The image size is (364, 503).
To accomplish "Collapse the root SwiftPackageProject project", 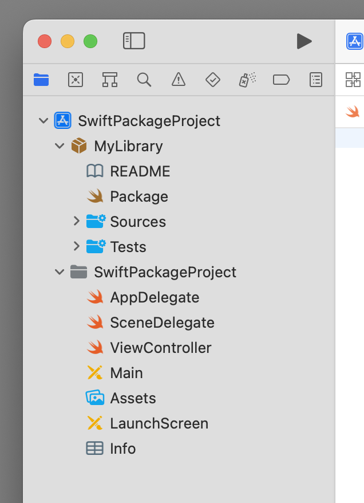I will (43, 121).
